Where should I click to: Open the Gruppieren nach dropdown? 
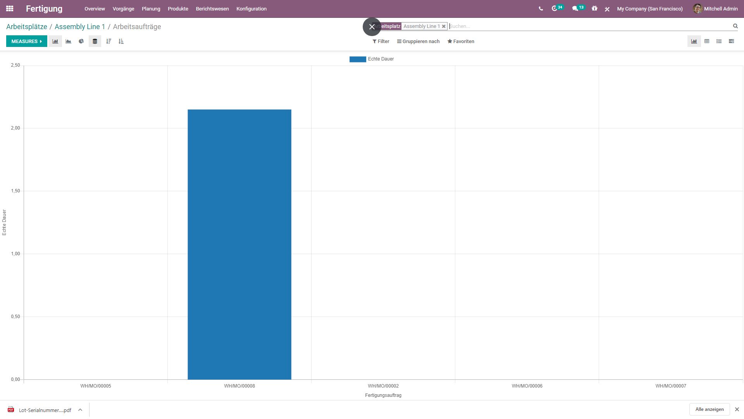[418, 41]
